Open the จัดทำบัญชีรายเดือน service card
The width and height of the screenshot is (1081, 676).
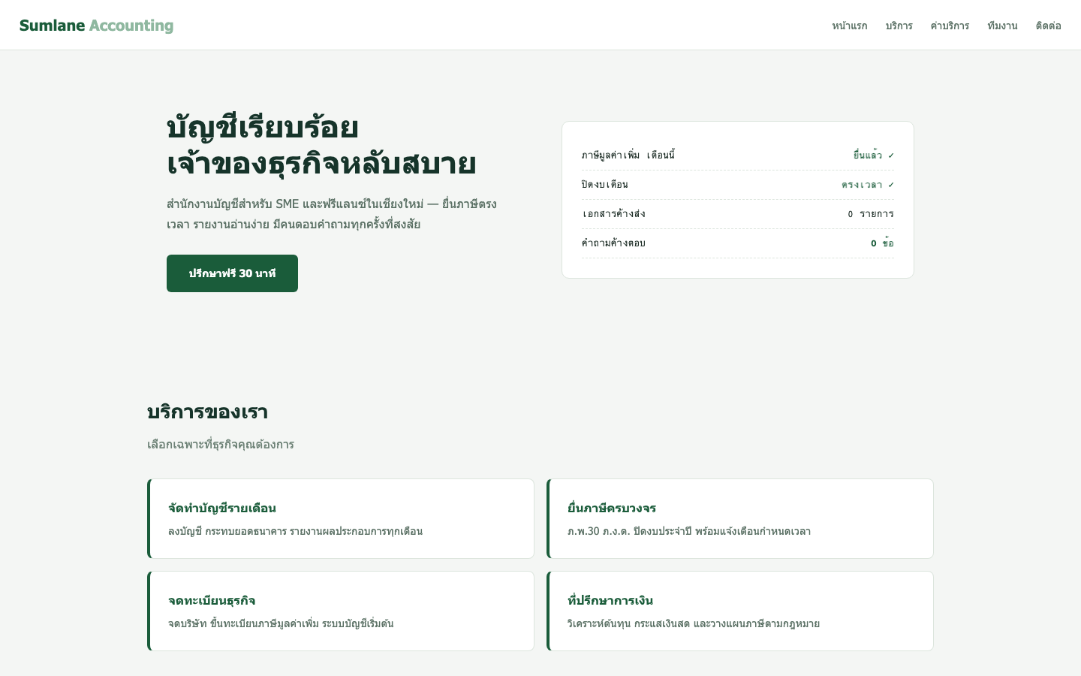tap(341, 518)
